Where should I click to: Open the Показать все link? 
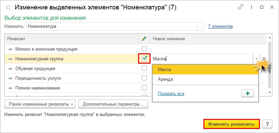(x=171, y=93)
